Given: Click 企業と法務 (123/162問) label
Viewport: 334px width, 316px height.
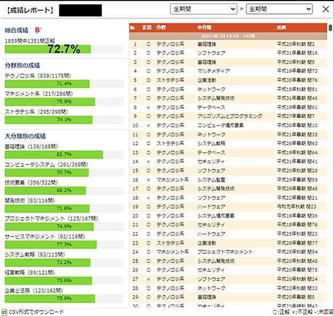Looking at the screenshot, I should (34, 291).
